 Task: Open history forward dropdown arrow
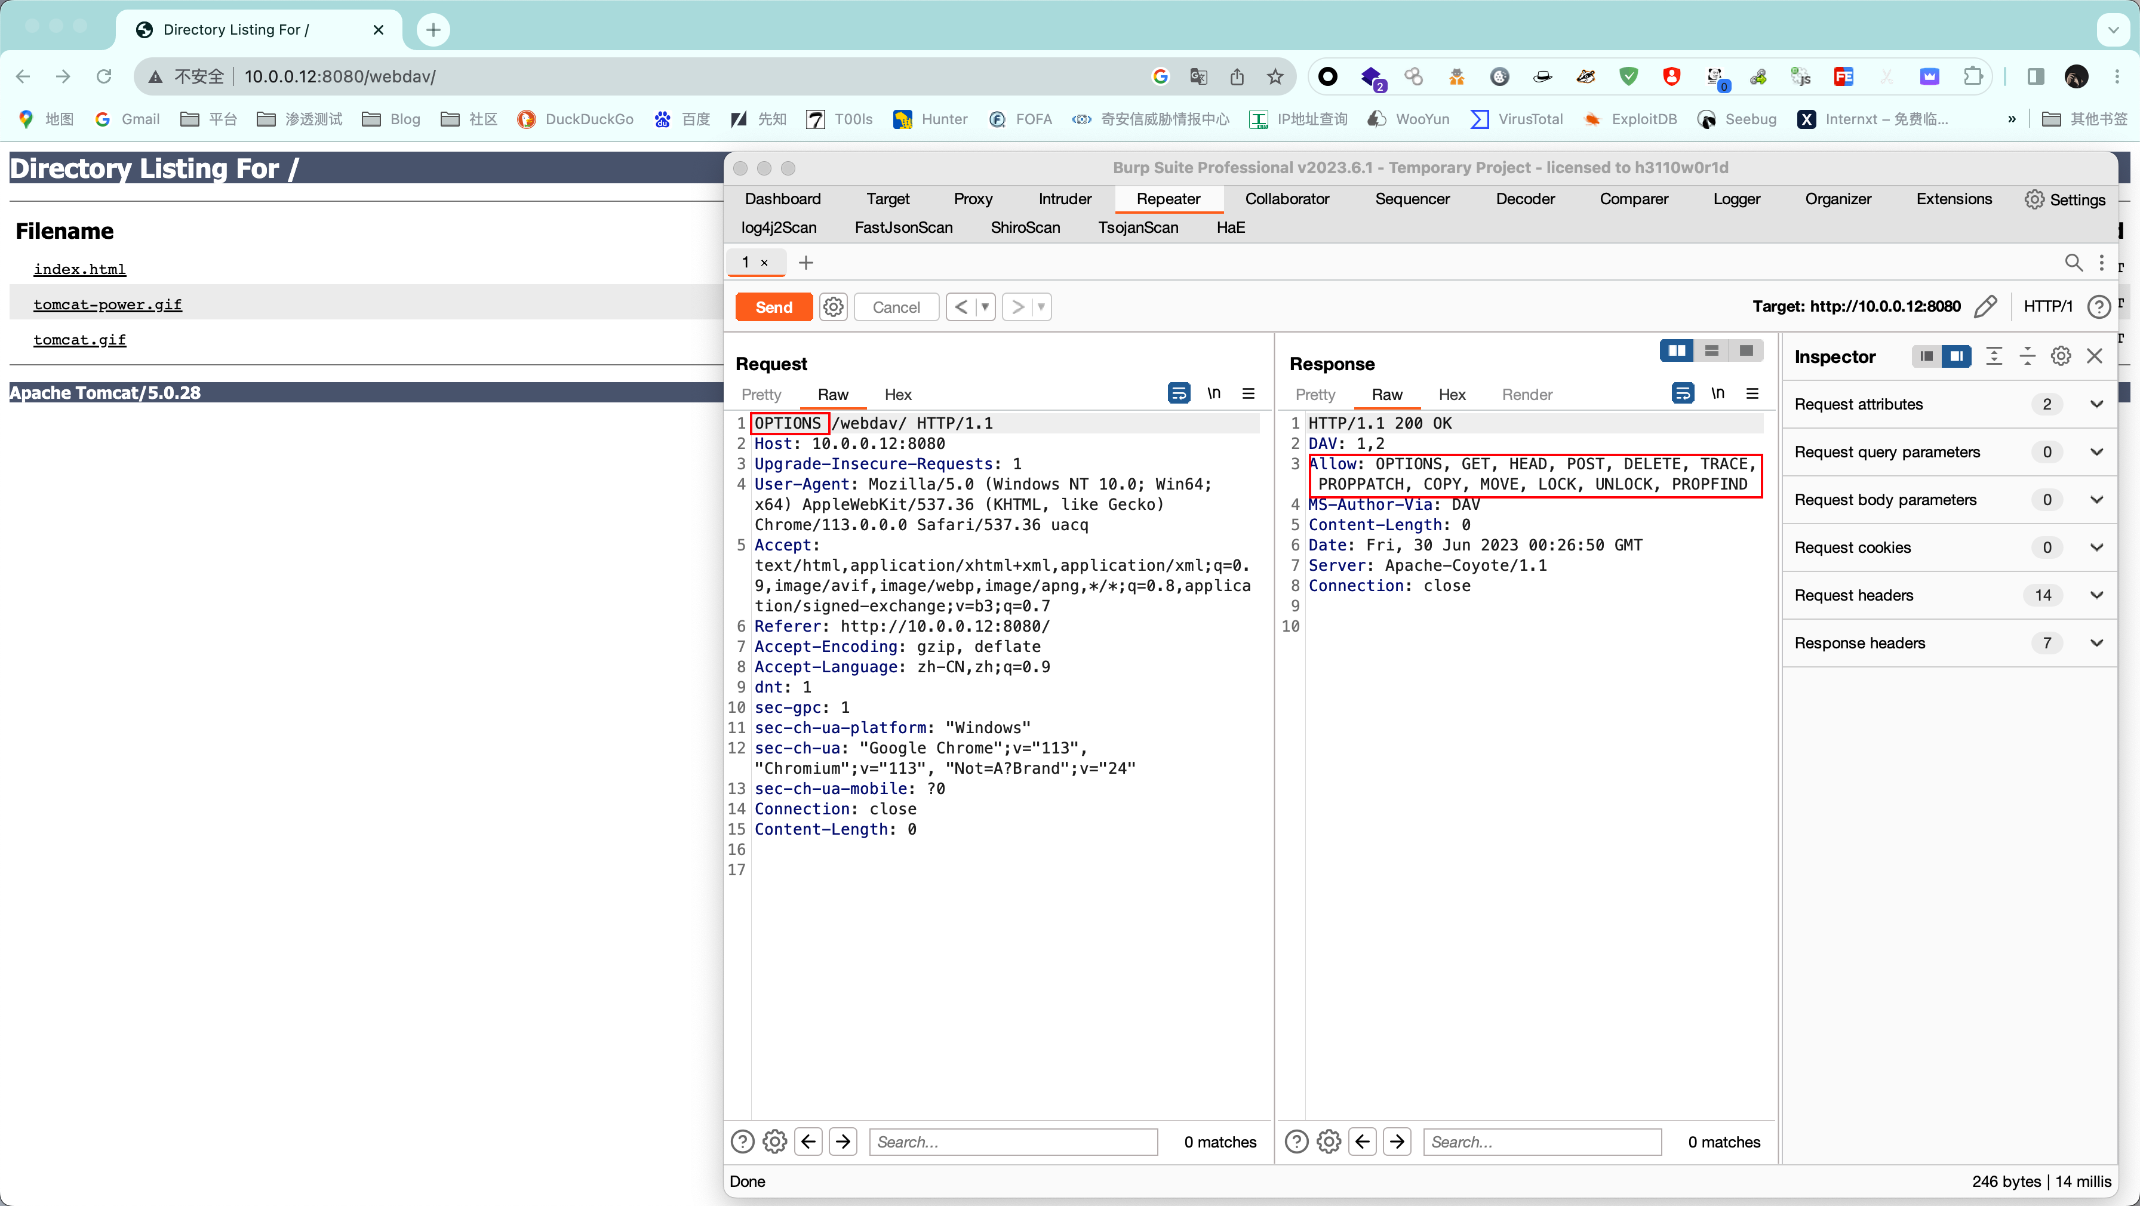pos(1041,307)
